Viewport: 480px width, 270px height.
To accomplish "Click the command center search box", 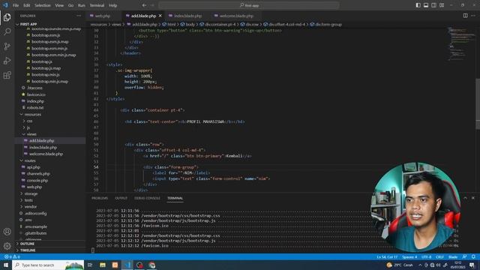I will click(x=249, y=5).
